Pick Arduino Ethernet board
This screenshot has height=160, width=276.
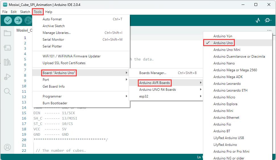click(x=238, y=118)
